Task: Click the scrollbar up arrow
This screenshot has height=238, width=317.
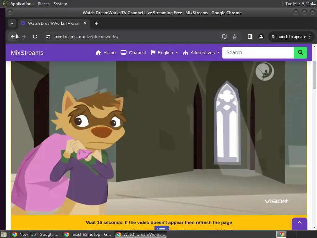Action: click(315, 46)
